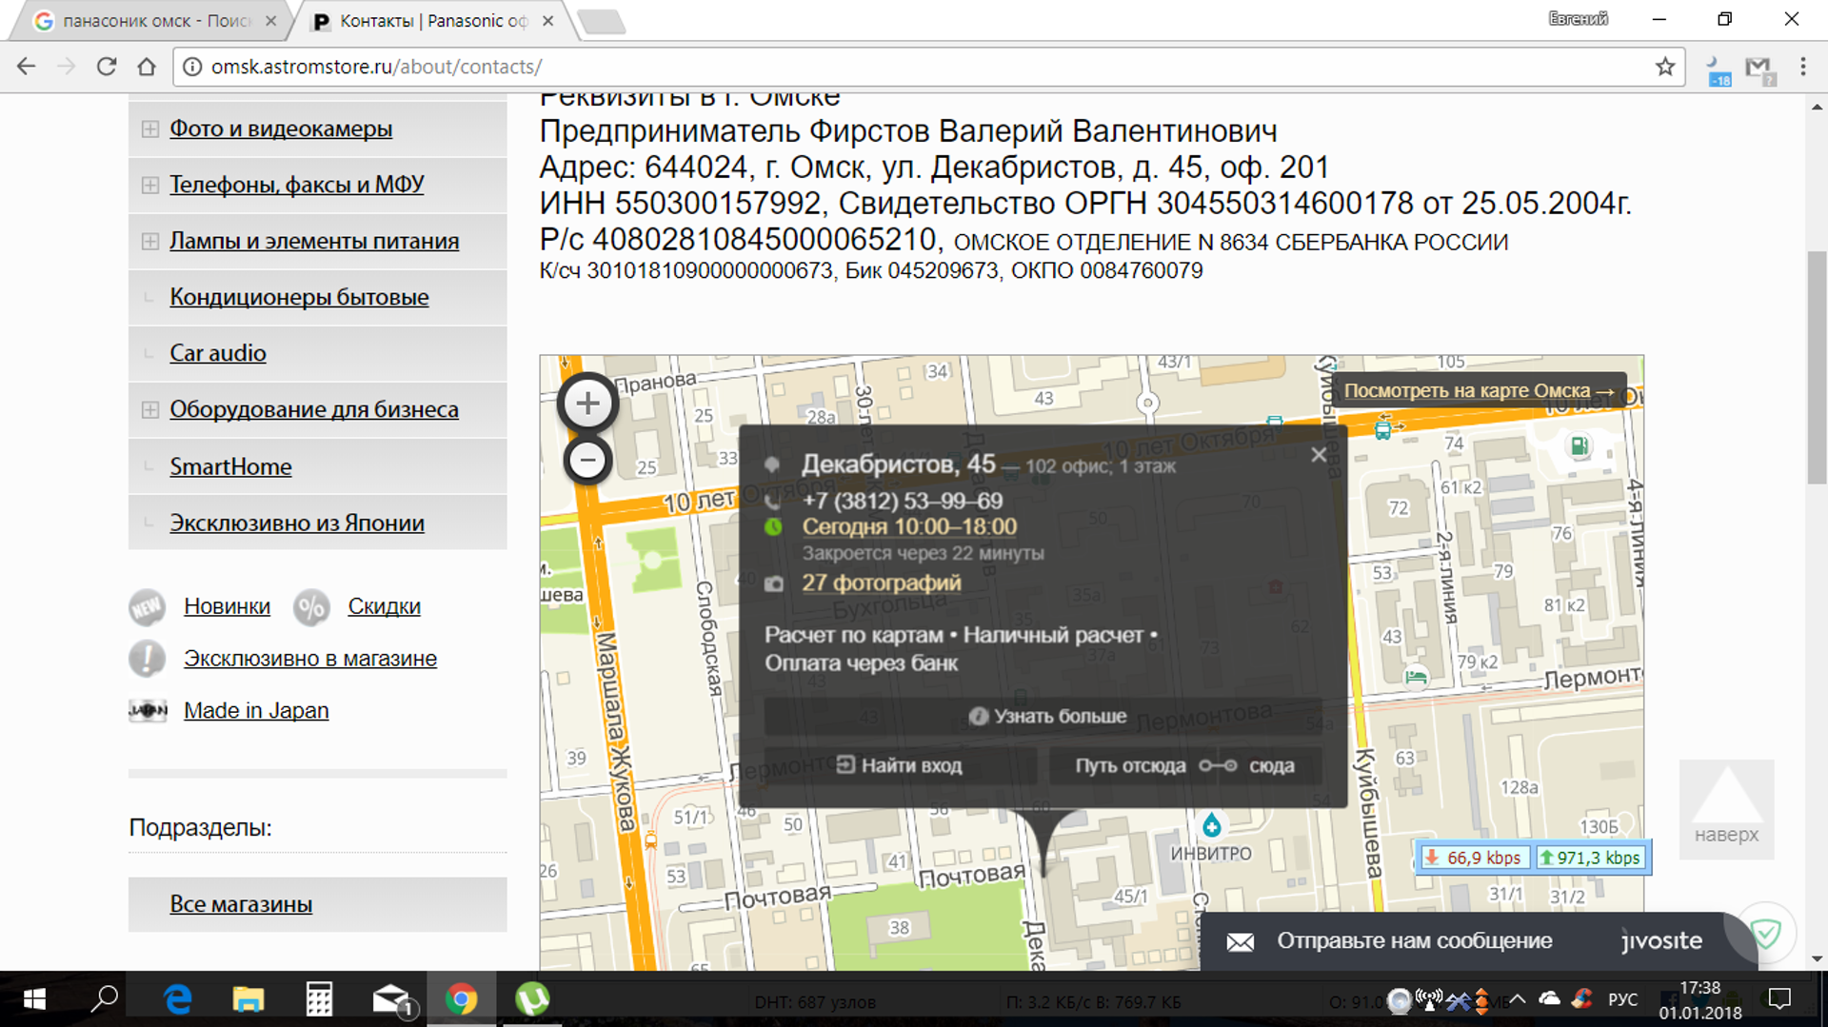The width and height of the screenshot is (1828, 1027).
Task: Click the camera icon beside 27 фотографий
Action: [x=773, y=583]
